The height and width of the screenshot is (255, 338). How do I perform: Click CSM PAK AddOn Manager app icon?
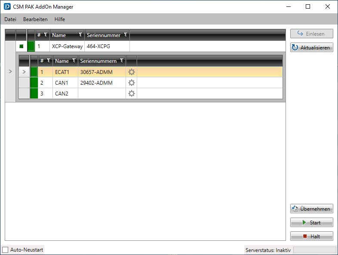[7, 7]
